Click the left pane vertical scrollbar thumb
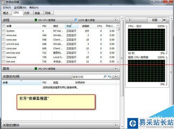The height and width of the screenshot is (129, 174). (122, 58)
